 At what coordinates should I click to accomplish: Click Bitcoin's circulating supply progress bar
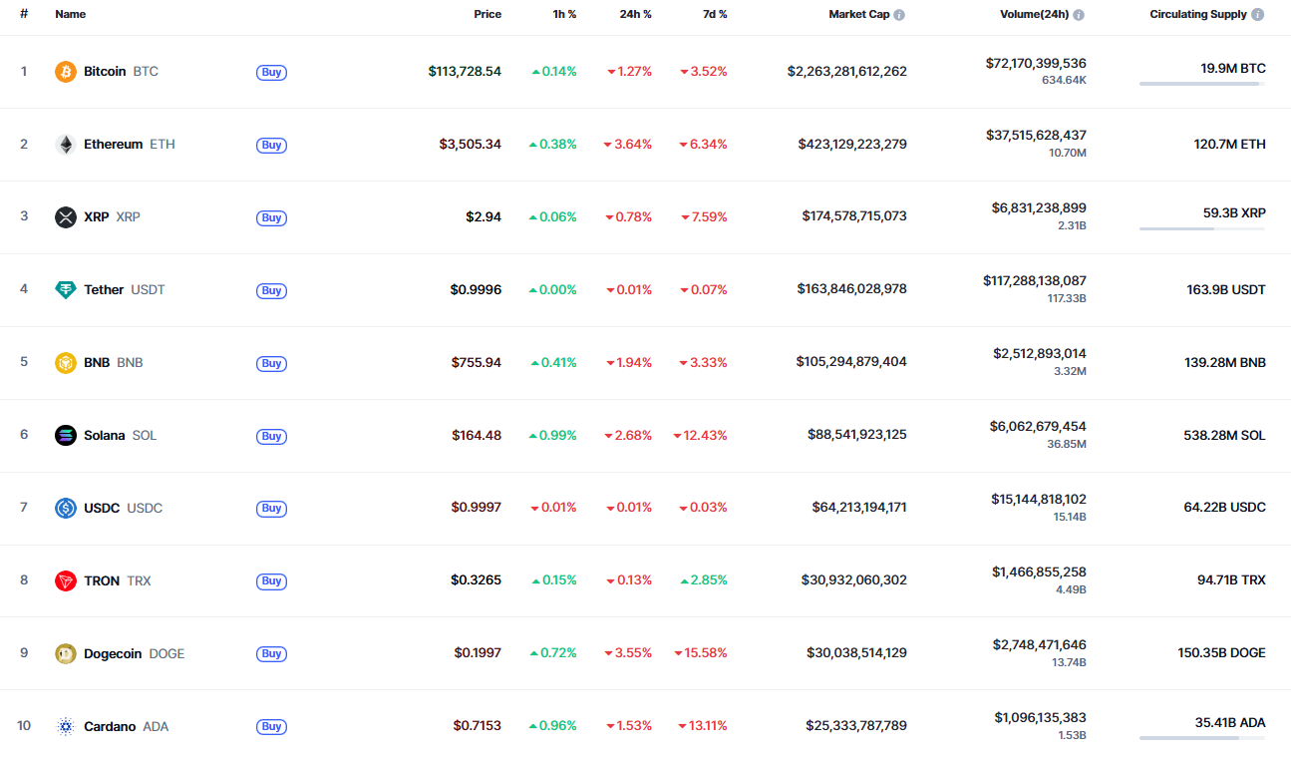1201,84
